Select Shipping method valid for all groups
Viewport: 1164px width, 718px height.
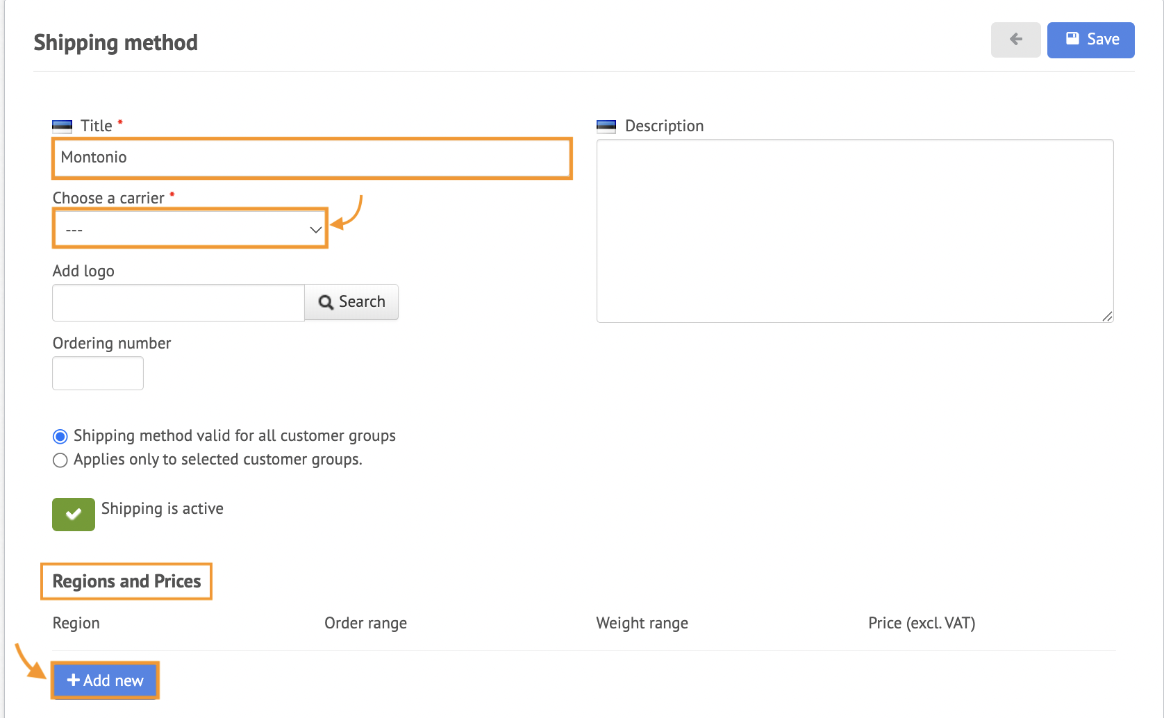(x=60, y=436)
